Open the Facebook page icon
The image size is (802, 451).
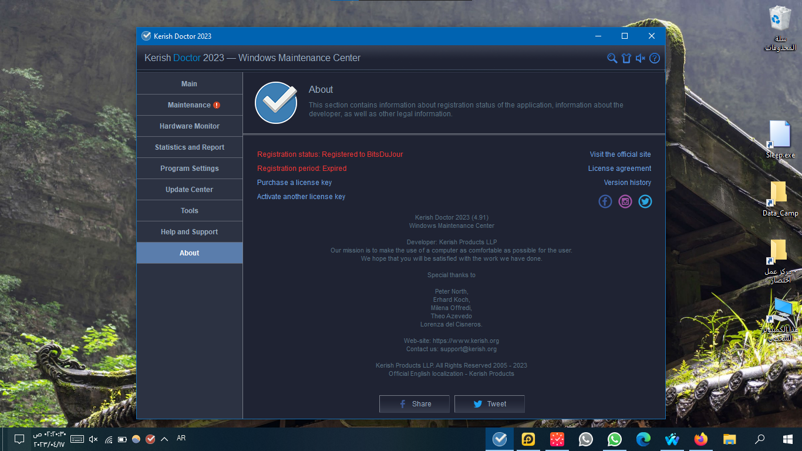605,201
